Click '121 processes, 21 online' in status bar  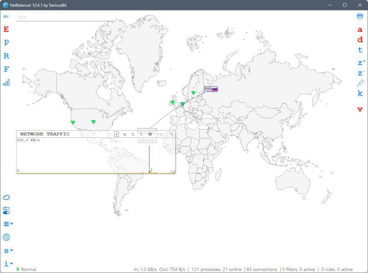pos(216,269)
